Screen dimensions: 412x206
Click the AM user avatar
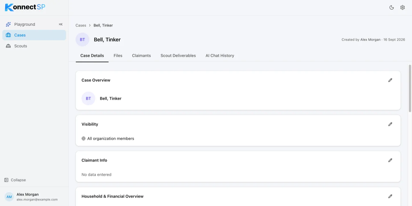tap(9, 197)
